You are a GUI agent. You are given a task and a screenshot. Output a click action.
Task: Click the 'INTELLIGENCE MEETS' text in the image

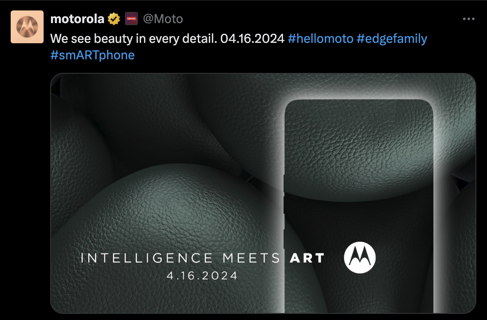(181, 258)
